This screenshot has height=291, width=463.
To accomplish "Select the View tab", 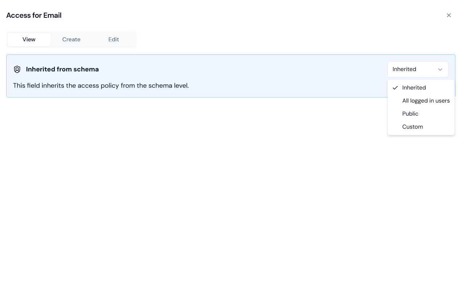I will [29, 39].
